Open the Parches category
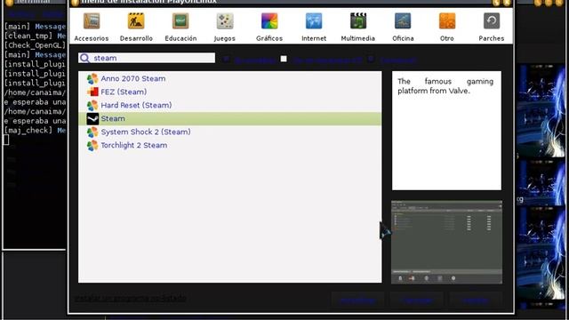This screenshot has height=320, width=569. click(492, 28)
